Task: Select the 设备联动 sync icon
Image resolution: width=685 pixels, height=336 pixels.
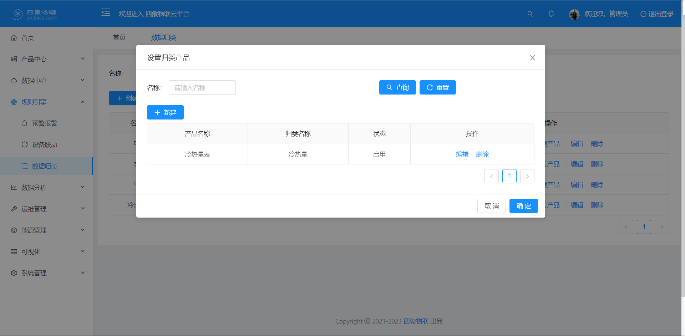Action: (x=24, y=144)
